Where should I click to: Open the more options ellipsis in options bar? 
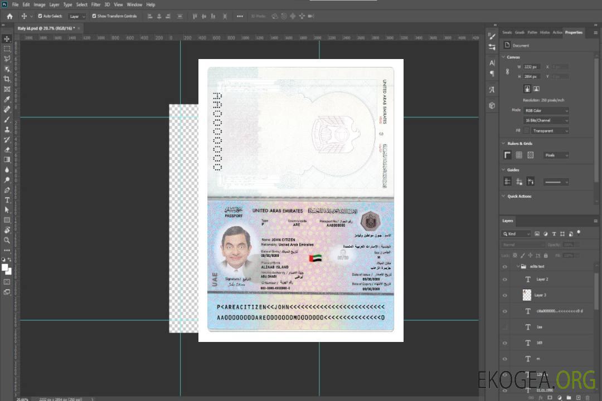pos(240,16)
